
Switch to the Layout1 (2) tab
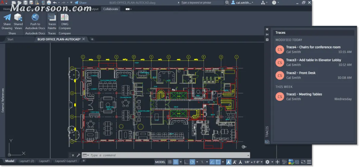point(27,161)
